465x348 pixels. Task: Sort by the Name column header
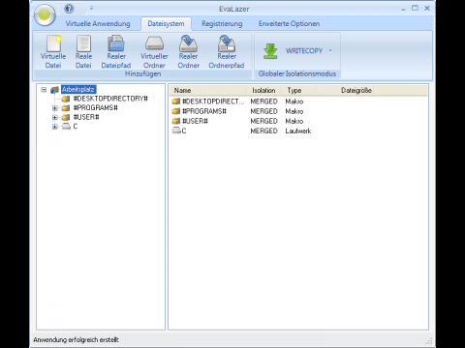(x=207, y=90)
